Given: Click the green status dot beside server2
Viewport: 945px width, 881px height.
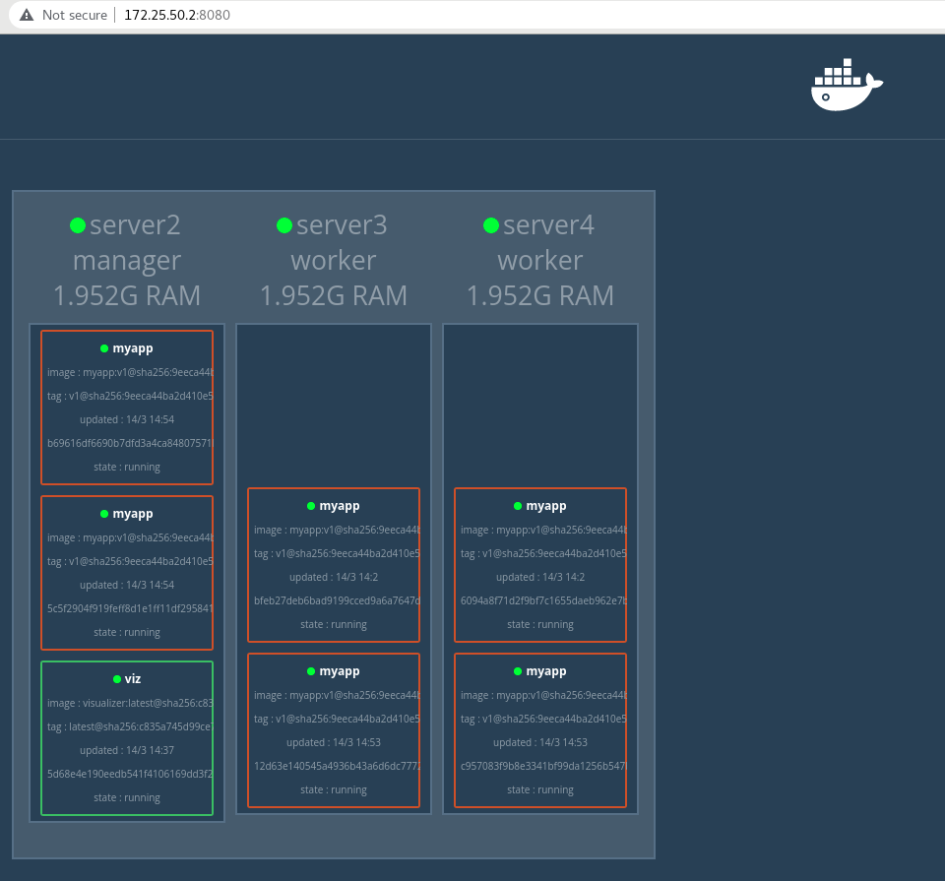Looking at the screenshot, I should coord(78,225).
